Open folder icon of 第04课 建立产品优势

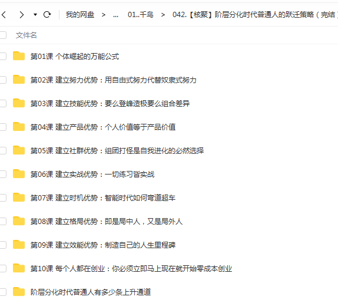[x=19, y=127]
